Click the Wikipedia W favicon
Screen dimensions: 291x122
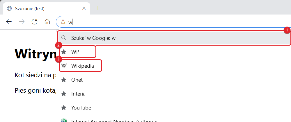pyautogui.click(x=64, y=66)
